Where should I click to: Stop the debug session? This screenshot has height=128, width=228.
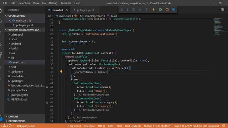click(x=167, y=10)
